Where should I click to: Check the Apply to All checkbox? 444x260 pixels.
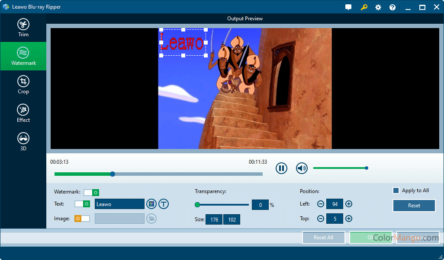(x=396, y=190)
